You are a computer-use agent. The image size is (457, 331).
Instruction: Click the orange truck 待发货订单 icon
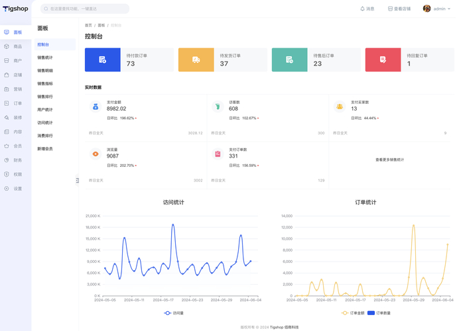click(x=196, y=60)
